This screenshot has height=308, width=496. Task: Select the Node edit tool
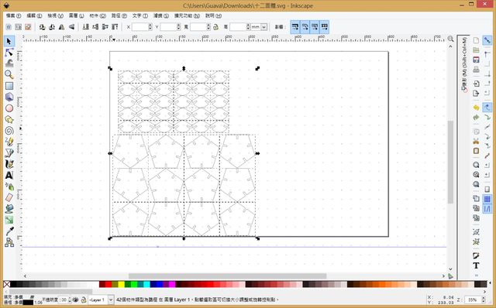click(x=9, y=53)
